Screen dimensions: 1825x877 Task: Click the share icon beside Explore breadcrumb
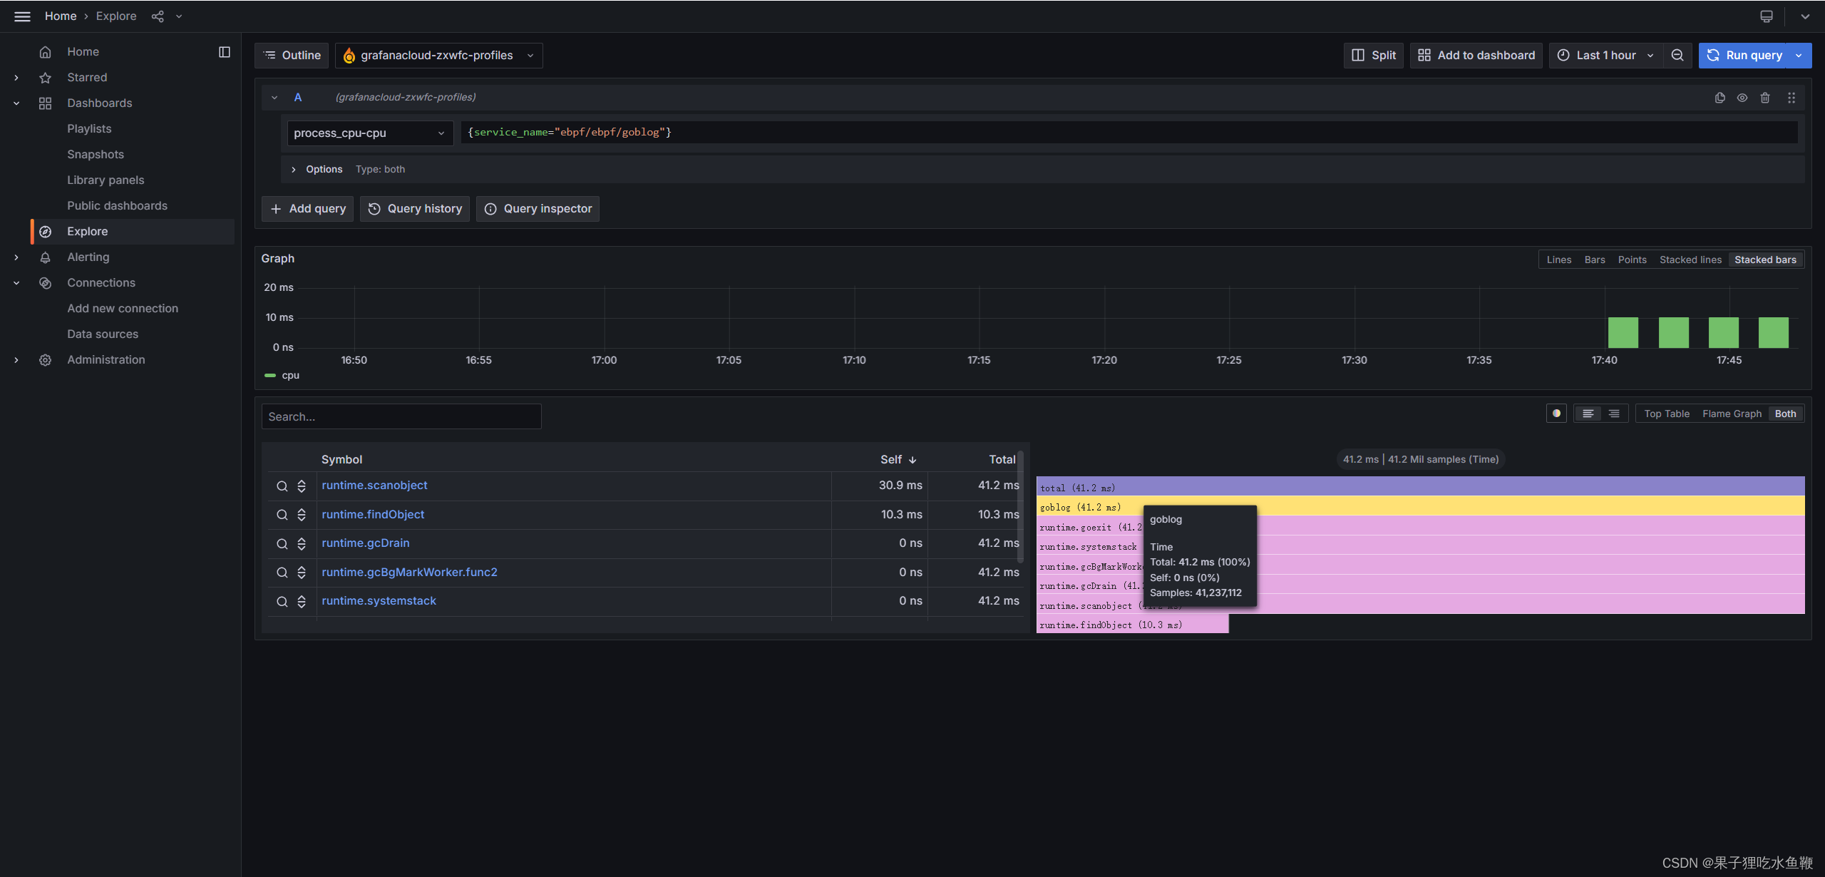[158, 16]
